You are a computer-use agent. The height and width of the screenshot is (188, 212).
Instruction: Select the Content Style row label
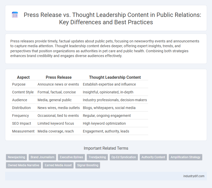tap(23, 92)
